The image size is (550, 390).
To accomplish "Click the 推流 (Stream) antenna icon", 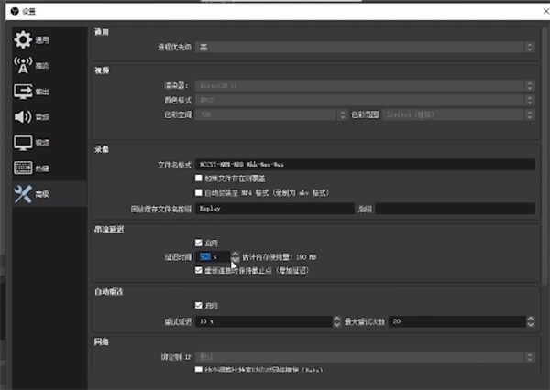I will [23, 65].
